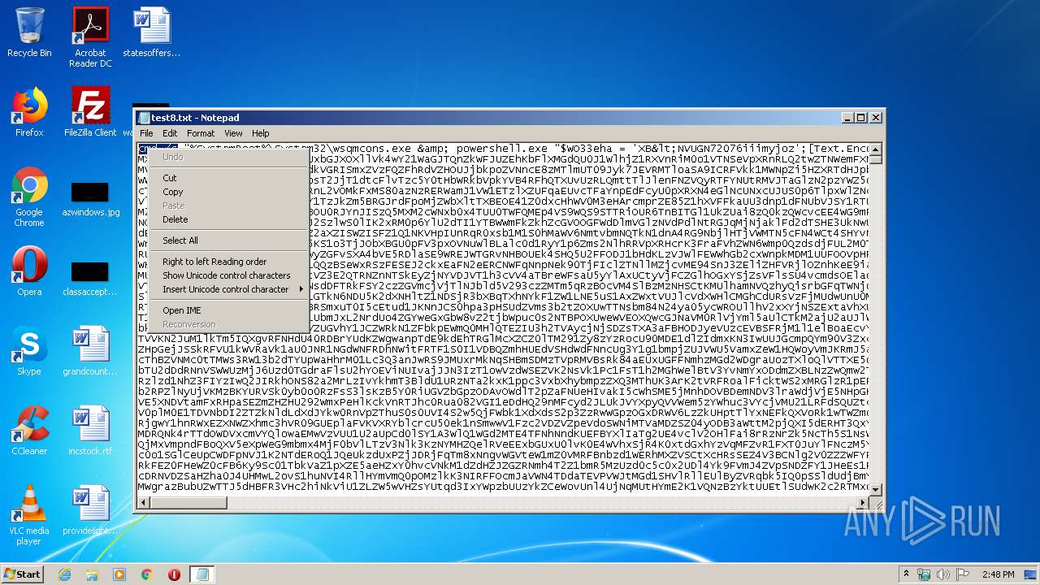Click the clock showing 2:48 PM

click(998, 574)
